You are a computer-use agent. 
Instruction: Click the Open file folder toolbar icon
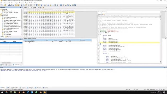coord(5,5)
